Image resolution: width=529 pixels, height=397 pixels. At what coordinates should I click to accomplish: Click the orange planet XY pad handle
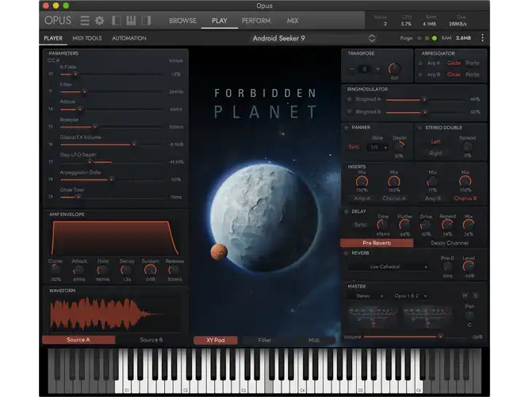coord(219,252)
